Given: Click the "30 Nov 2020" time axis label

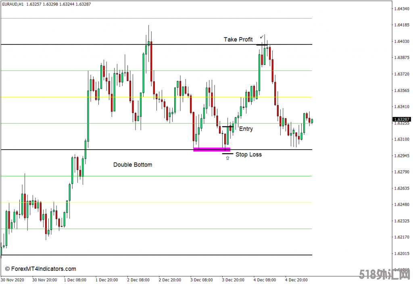Looking at the screenshot, I should point(13,280).
